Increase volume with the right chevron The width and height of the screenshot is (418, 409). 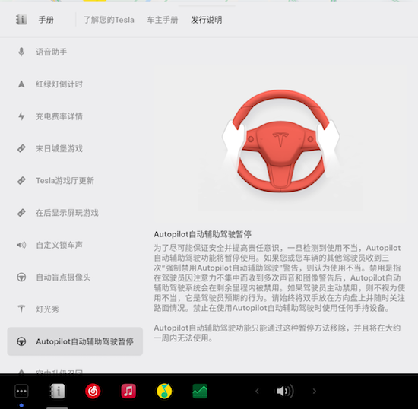pyautogui.click(x=315, y=392)
